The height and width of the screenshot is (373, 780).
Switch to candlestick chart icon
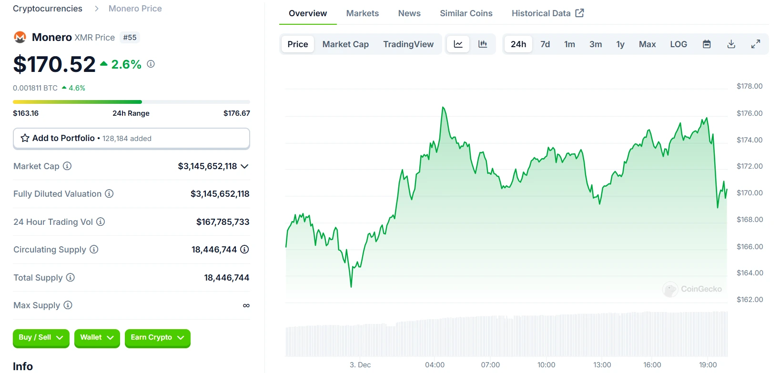pos(483,44)
